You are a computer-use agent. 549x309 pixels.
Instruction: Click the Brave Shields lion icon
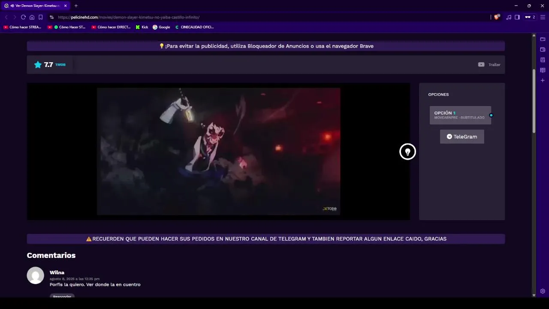[497, 17]
